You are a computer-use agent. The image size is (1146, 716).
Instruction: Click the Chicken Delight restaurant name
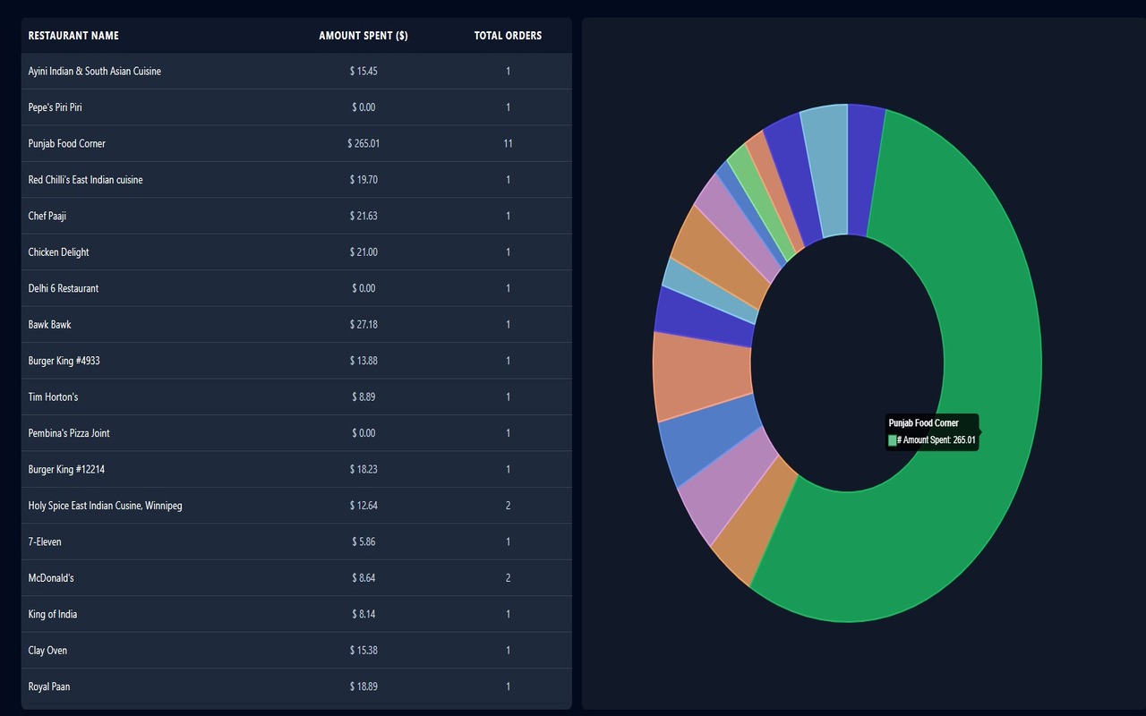tap(58, 252)
